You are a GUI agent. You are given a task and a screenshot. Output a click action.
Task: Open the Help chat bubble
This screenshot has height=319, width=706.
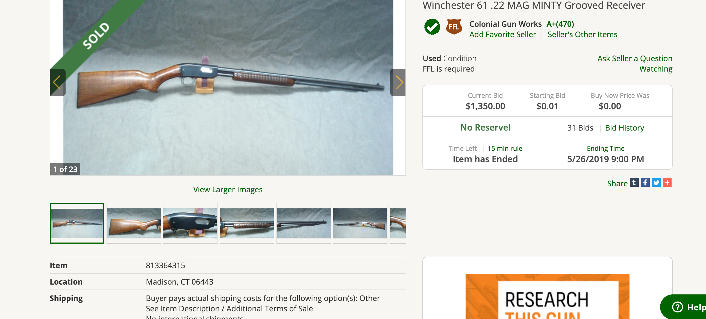(x=684, y=307)
